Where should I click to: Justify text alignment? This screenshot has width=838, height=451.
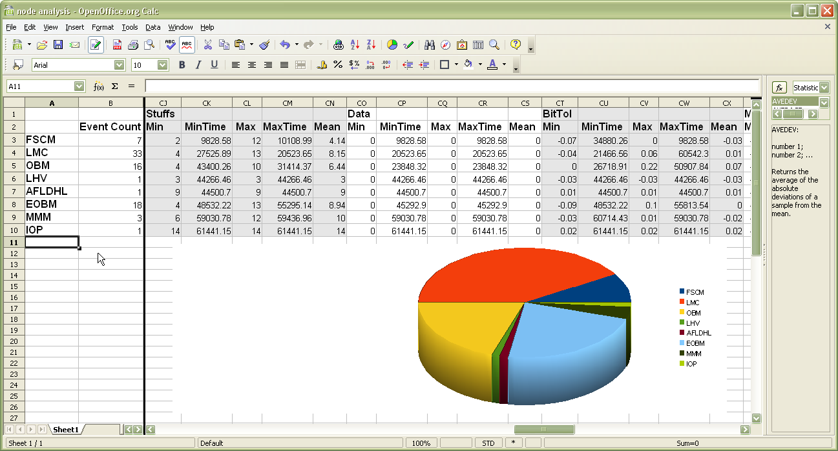pyautogui.click(x=284, y=65)
